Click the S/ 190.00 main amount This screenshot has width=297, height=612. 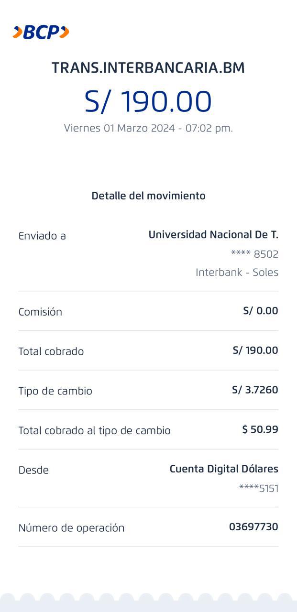coord(148,101)
